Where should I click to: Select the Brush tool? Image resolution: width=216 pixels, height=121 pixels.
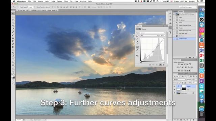(x=13, y=35)
